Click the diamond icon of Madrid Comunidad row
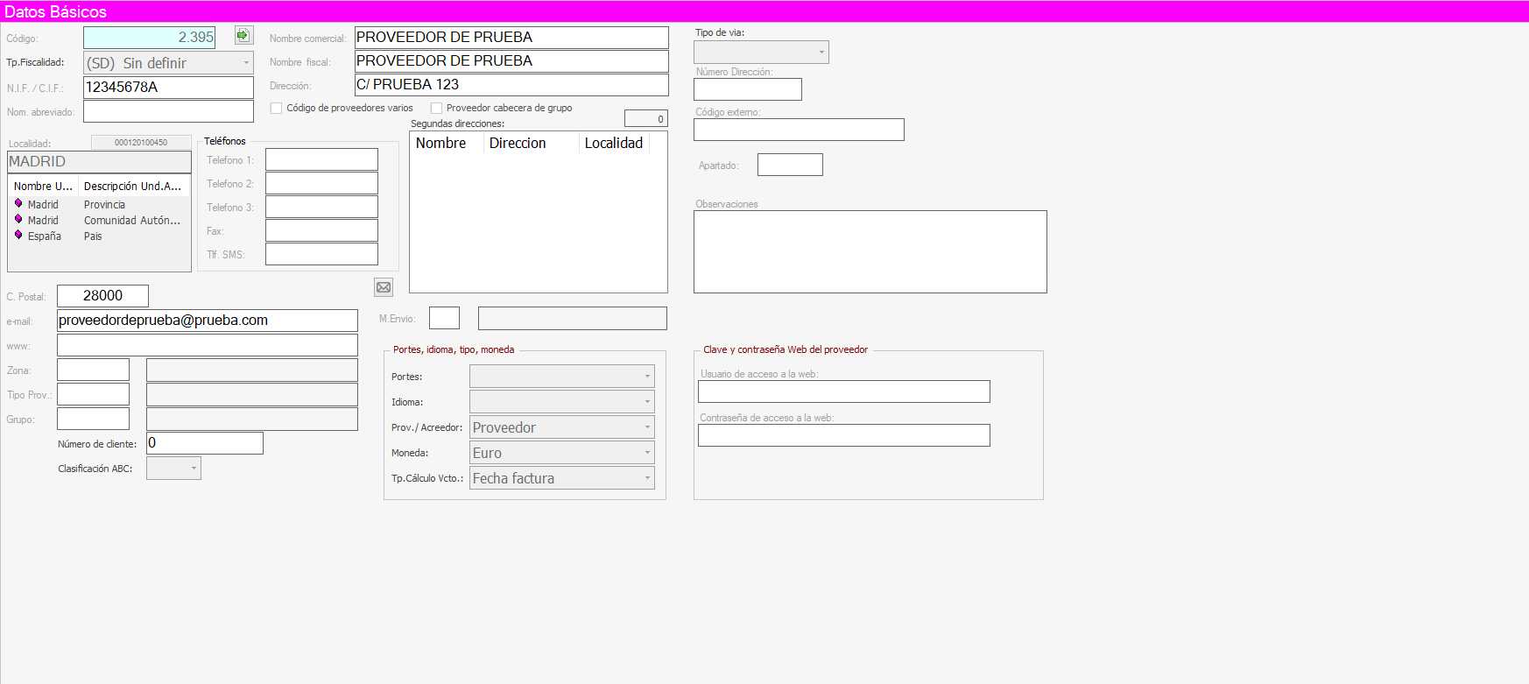Image resolution: width=1529 pixels, height=684 pixels. (x=18, y=219)
